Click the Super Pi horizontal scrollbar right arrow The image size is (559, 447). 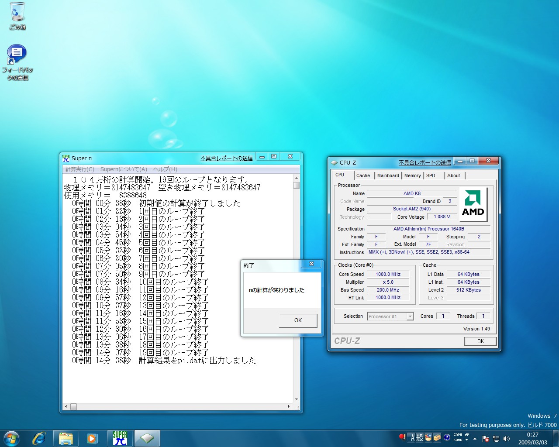[x=289, y=406]
